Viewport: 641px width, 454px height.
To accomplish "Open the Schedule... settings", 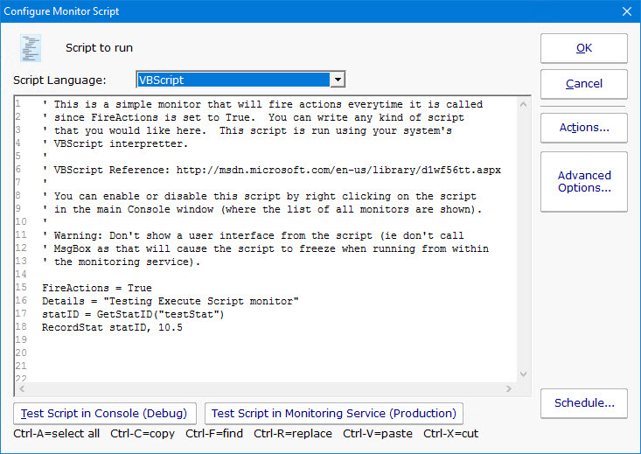I will click(x=583, y=403).
